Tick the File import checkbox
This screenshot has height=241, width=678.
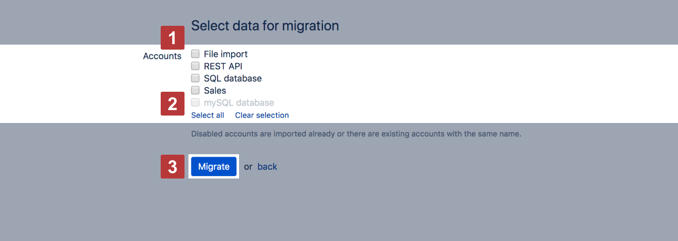point(195,54)
